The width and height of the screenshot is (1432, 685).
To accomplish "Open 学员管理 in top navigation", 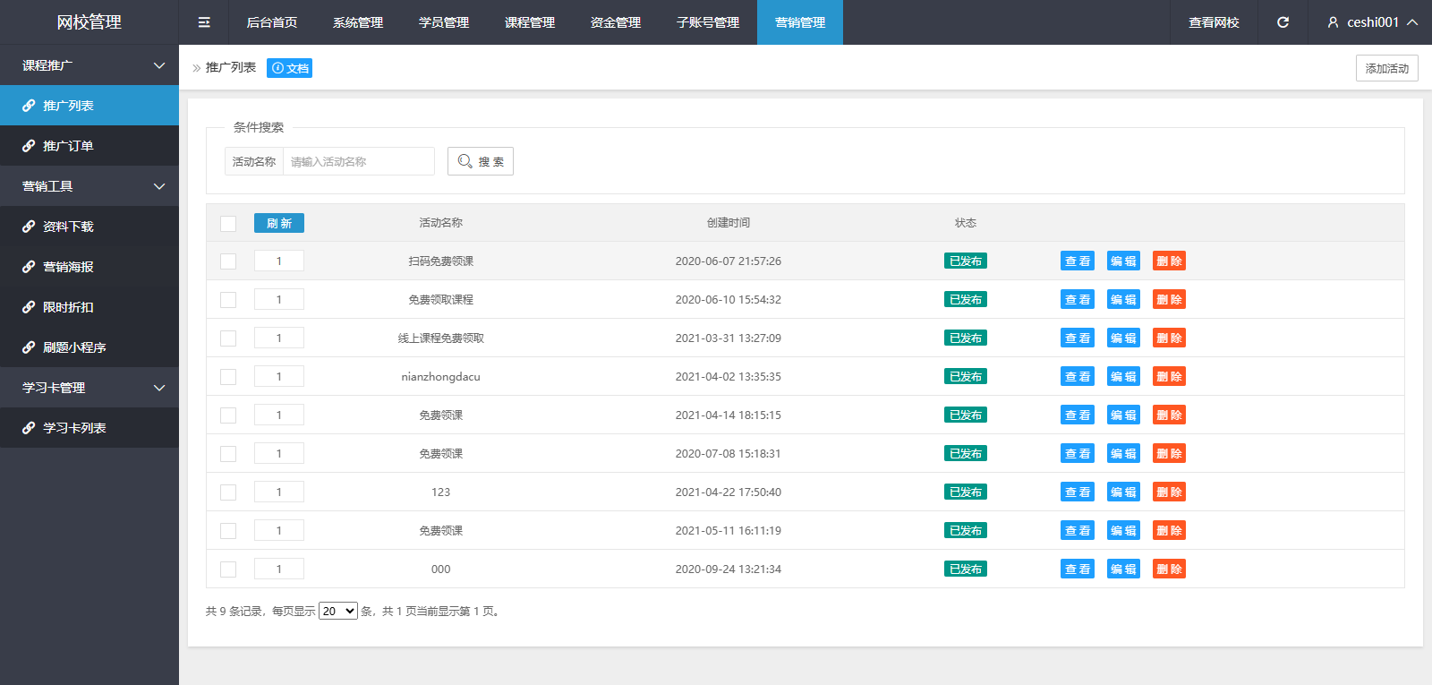I will click(444, 22).
